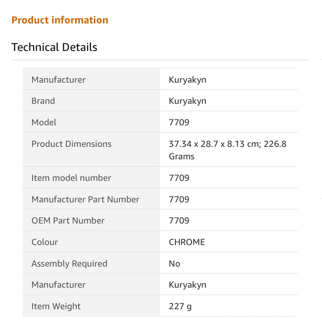
Task: Click the No value for Assembly Required
Action: [175, 264]
